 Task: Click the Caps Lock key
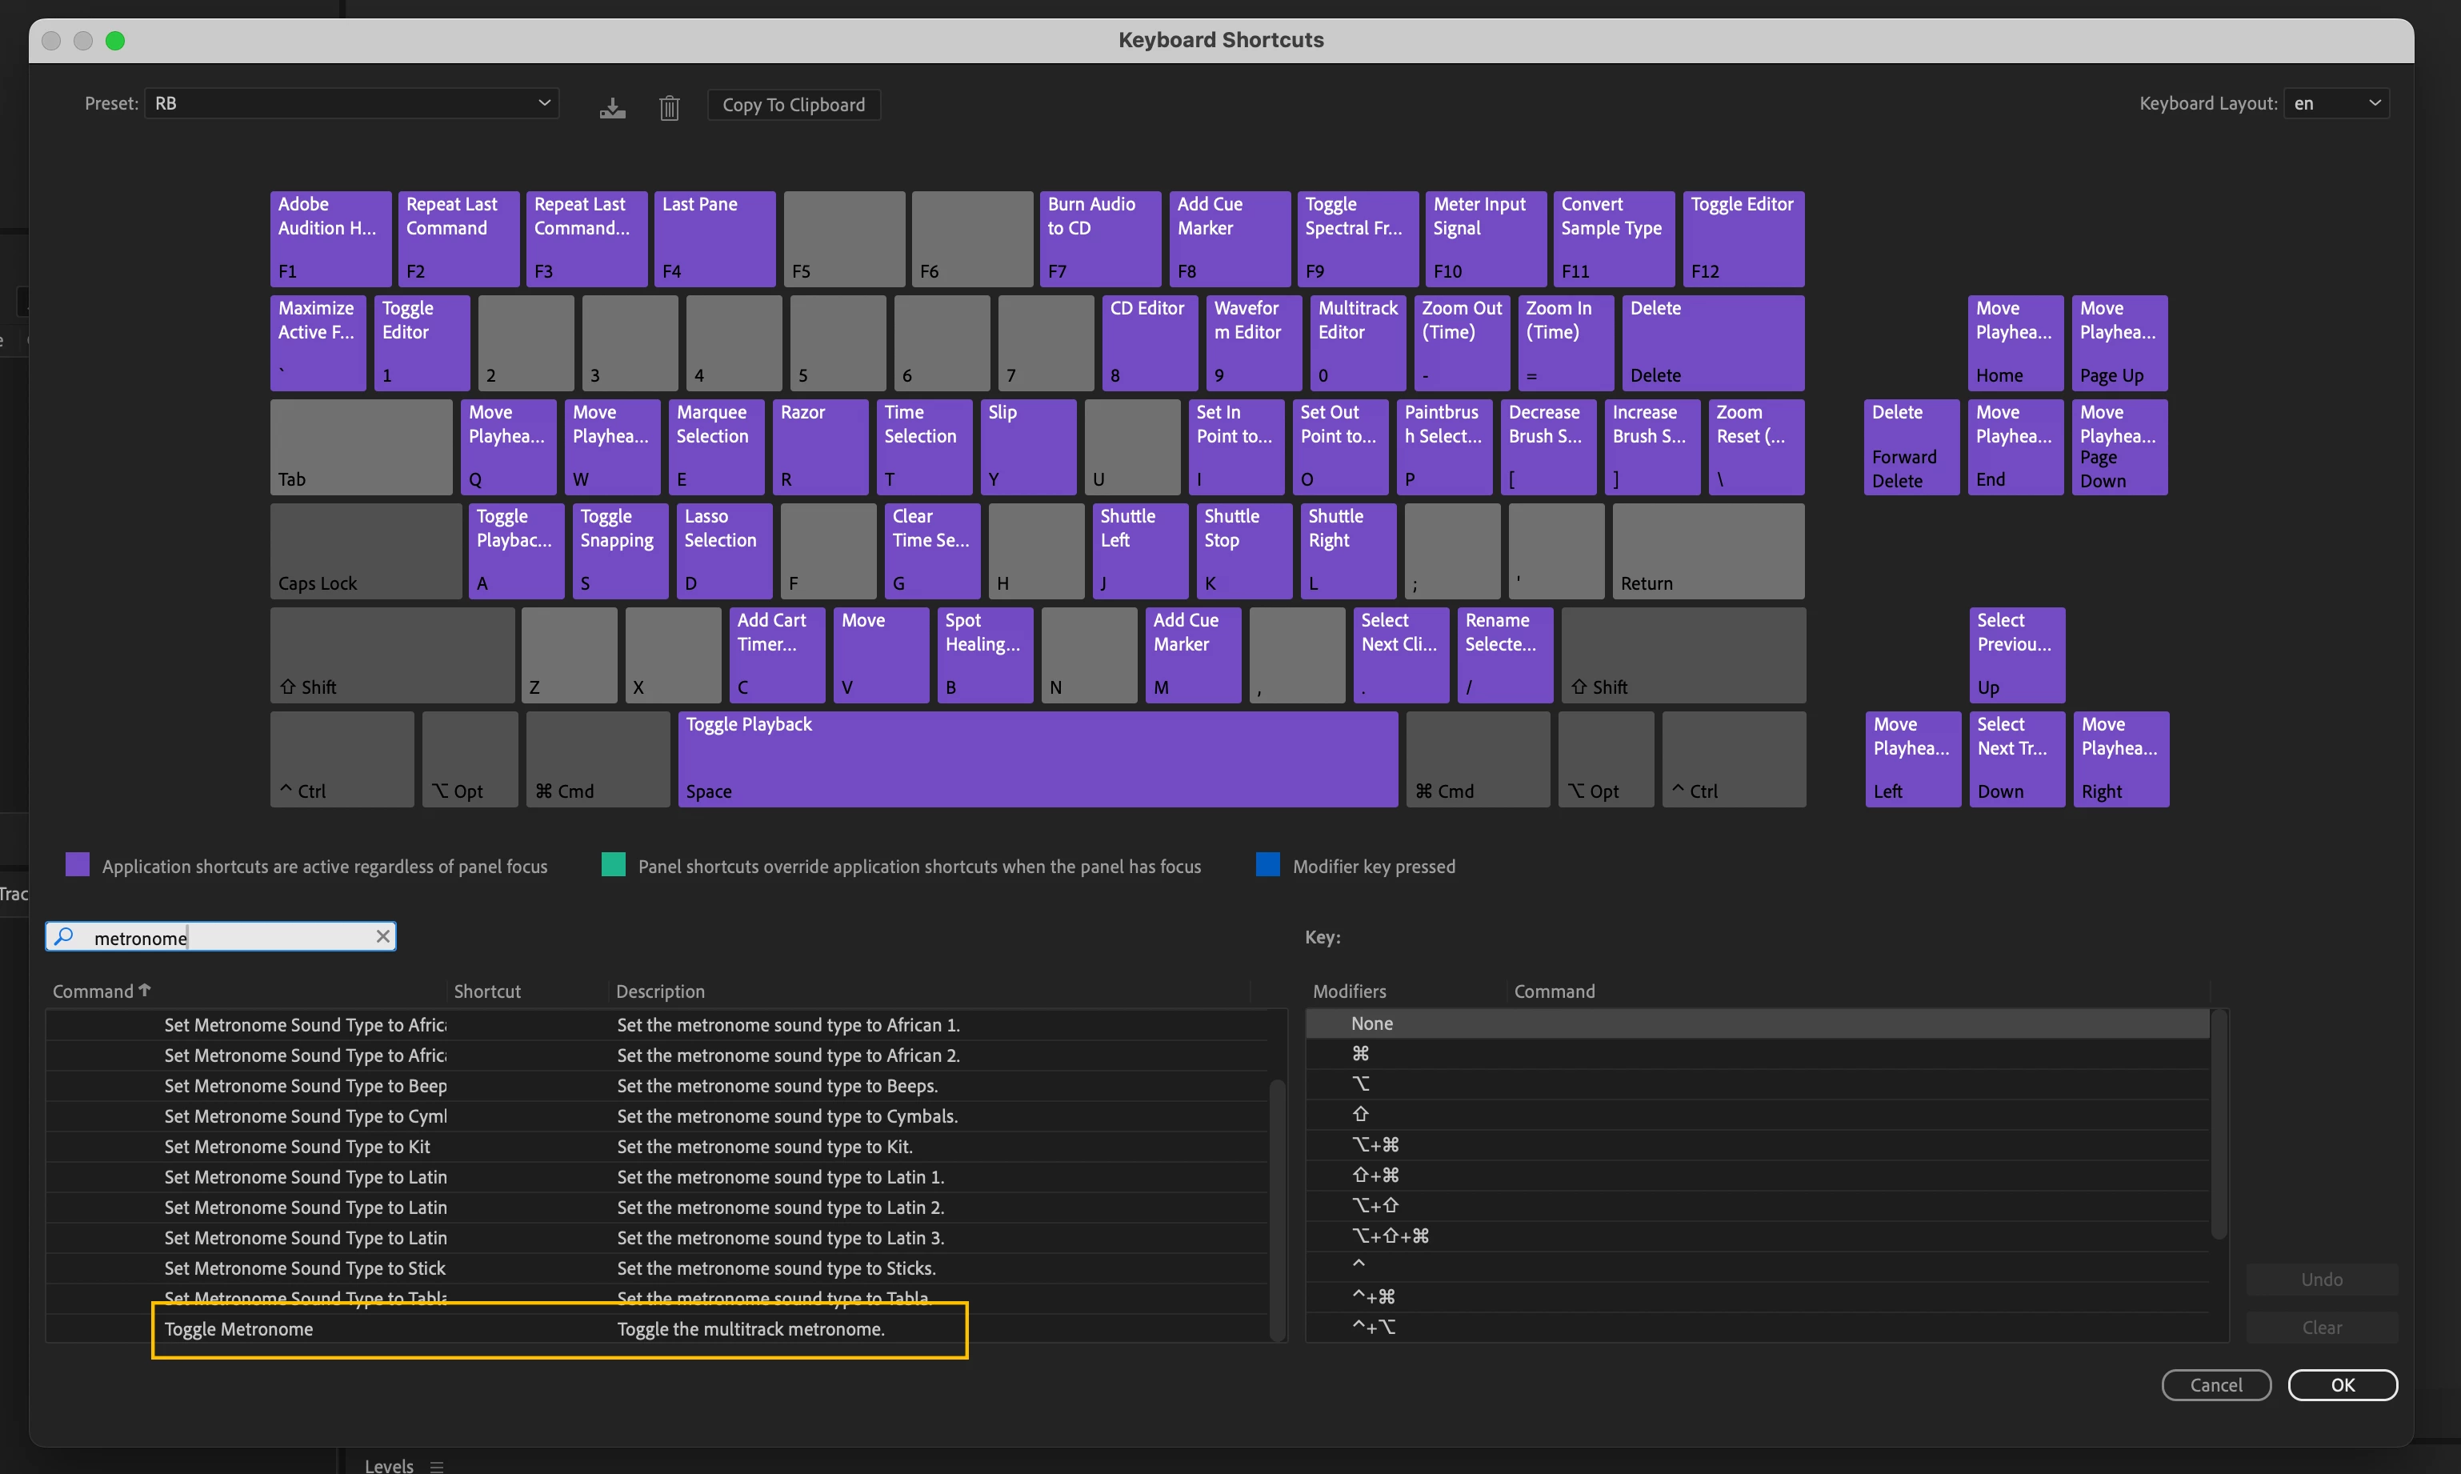tap(366, 551)
